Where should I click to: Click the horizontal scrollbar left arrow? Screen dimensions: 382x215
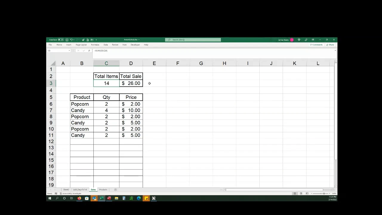(x=224, y=190)
